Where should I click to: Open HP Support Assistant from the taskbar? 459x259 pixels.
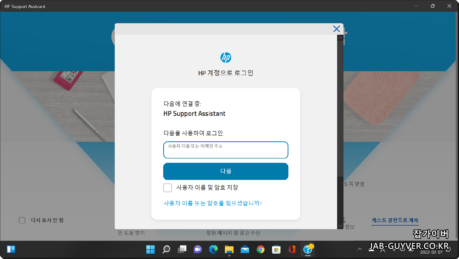click(308, 249)
